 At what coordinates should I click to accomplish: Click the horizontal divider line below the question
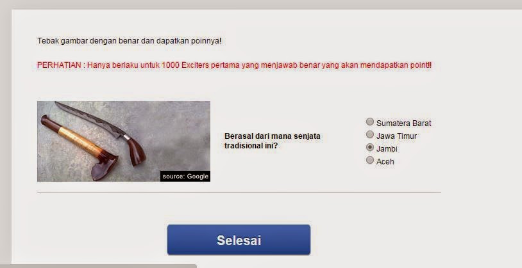pos(239,192)
